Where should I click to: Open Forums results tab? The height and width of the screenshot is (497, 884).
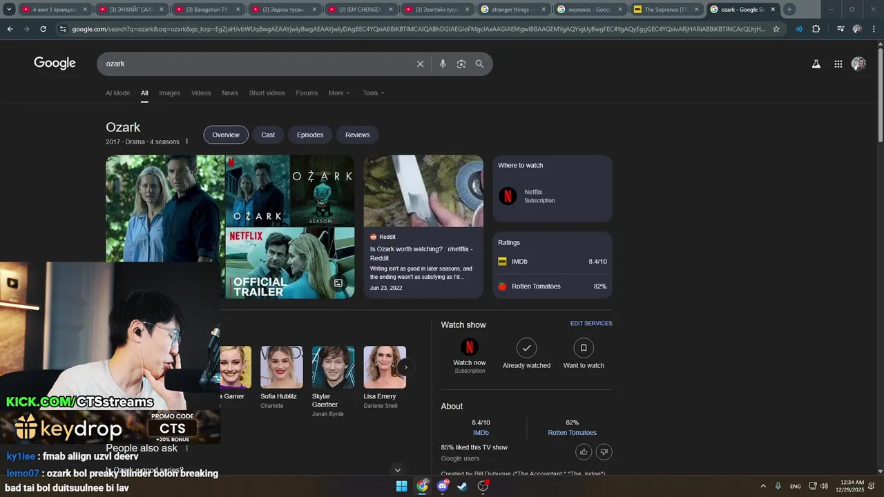pos(307,93)
